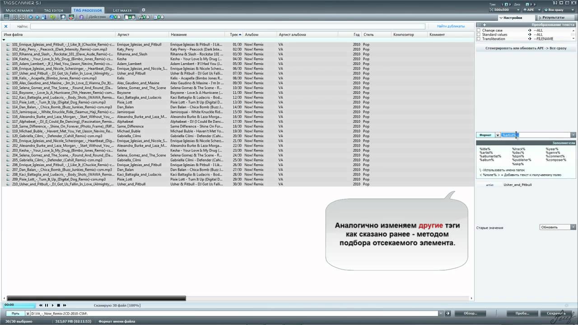Rewind playback to previous track
This screenshot has width=578, height=325.
click(x=41, y=305)
